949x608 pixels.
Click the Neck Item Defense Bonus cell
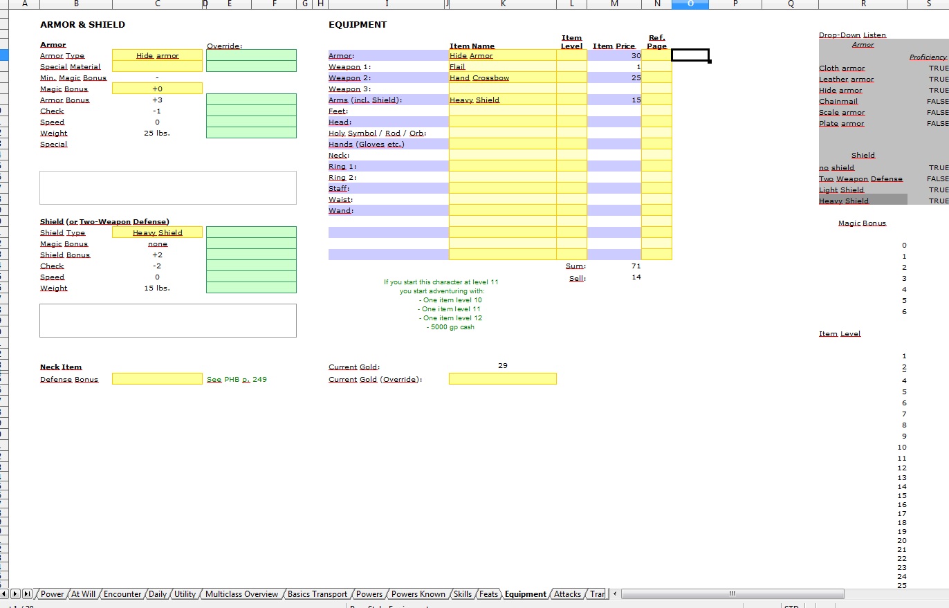point(157,379)
